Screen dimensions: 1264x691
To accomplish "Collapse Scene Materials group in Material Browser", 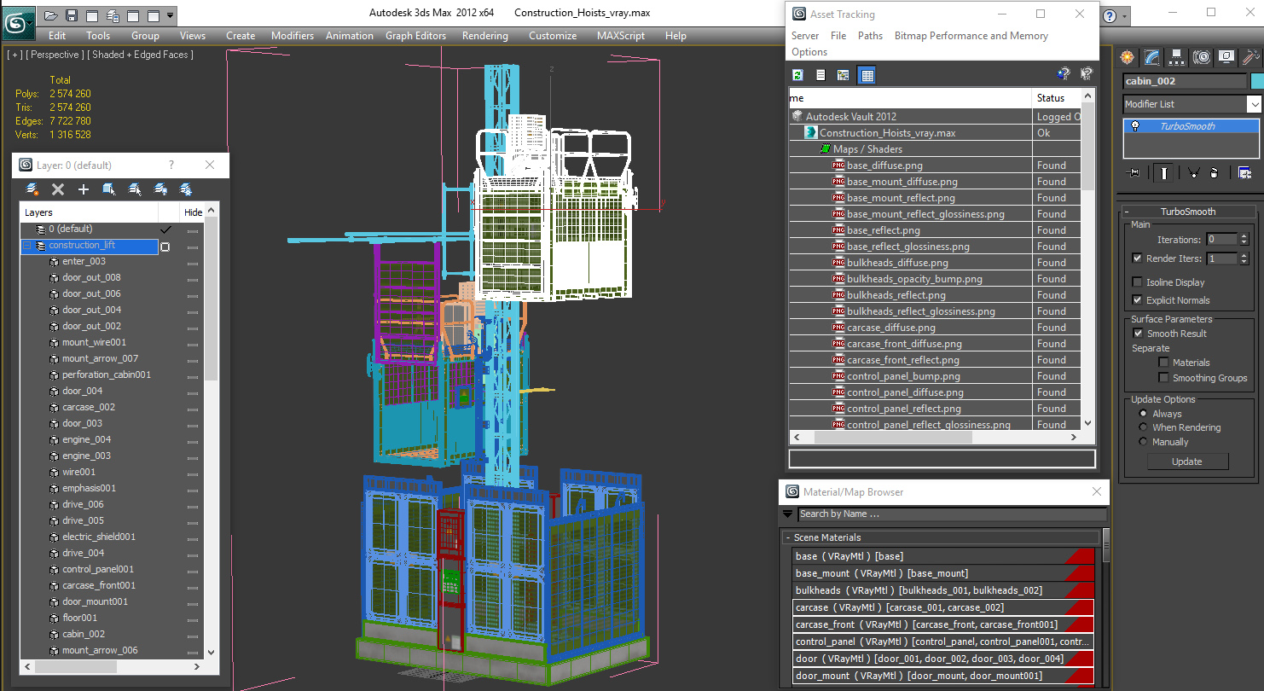I will click(x=788, y=537).
